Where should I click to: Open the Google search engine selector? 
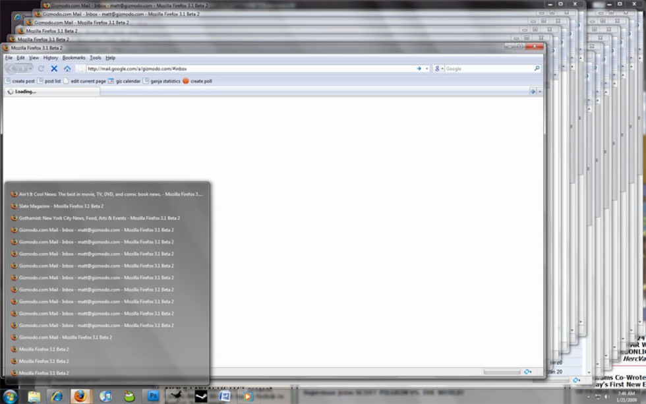(x=439, y=69)
